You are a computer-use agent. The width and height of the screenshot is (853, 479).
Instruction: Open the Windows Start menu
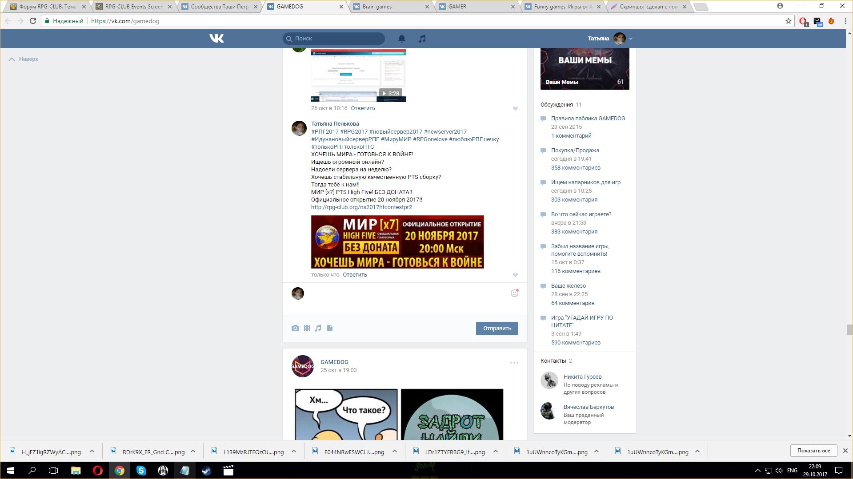click(11, 471)
